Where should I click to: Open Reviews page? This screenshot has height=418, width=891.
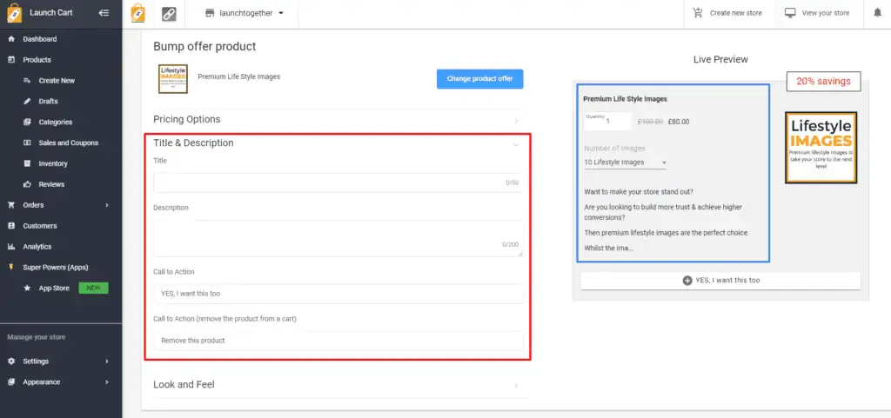click(x=51, y=184)
